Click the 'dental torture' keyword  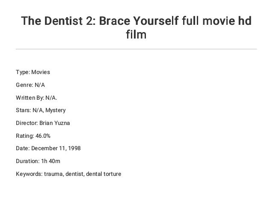click(x=104, y=174)
